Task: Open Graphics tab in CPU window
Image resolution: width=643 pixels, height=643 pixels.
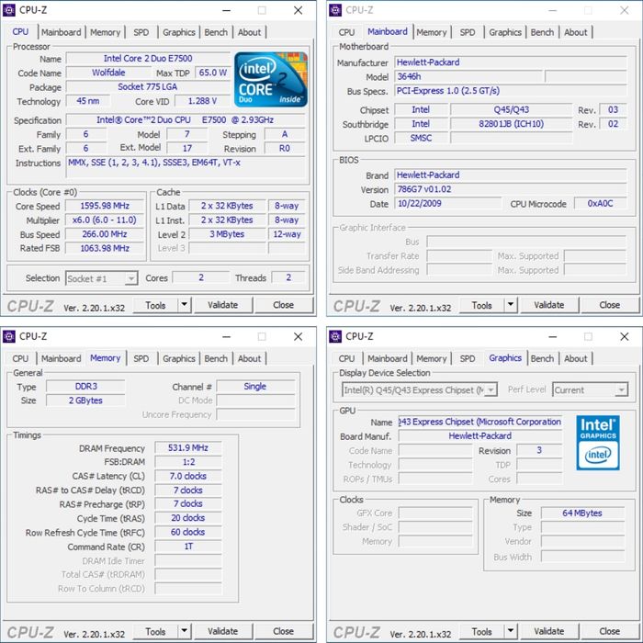Action: (x=179, y=32)
